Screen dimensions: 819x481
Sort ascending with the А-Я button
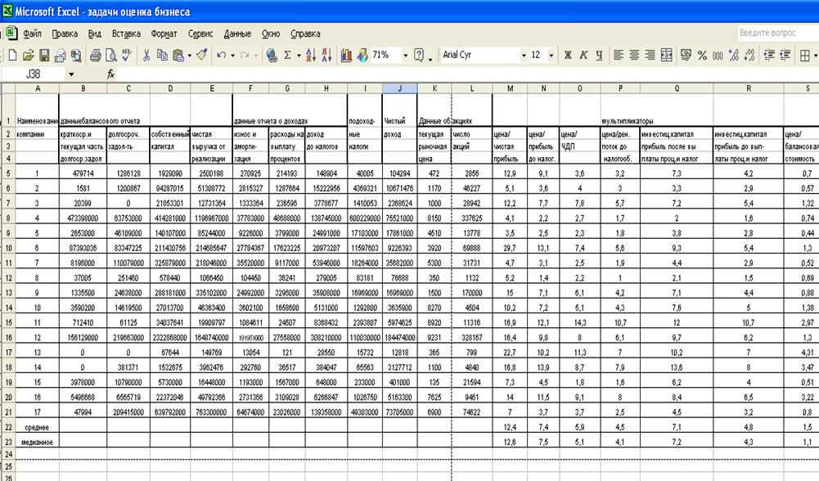pyautogui.click(x=311, y=56)
